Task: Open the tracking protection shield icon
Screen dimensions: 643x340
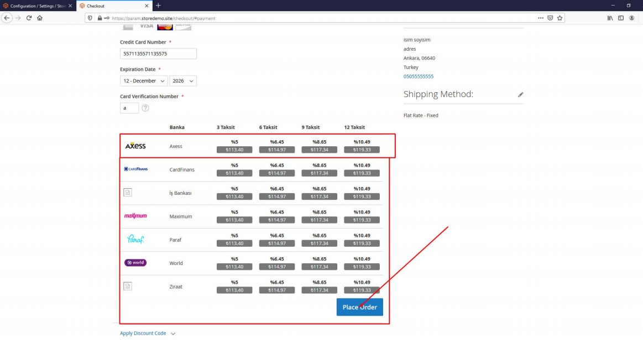Action: point(90,18)
